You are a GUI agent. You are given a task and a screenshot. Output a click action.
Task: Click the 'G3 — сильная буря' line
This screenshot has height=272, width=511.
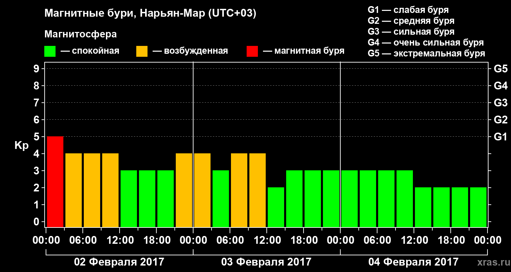[x=411, y=32]
